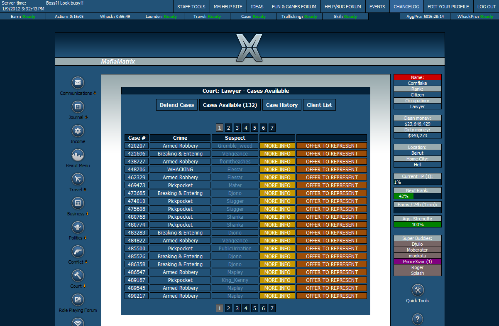Open the Politics icon
The image size is (499, 326).
[x=78, y=227]
